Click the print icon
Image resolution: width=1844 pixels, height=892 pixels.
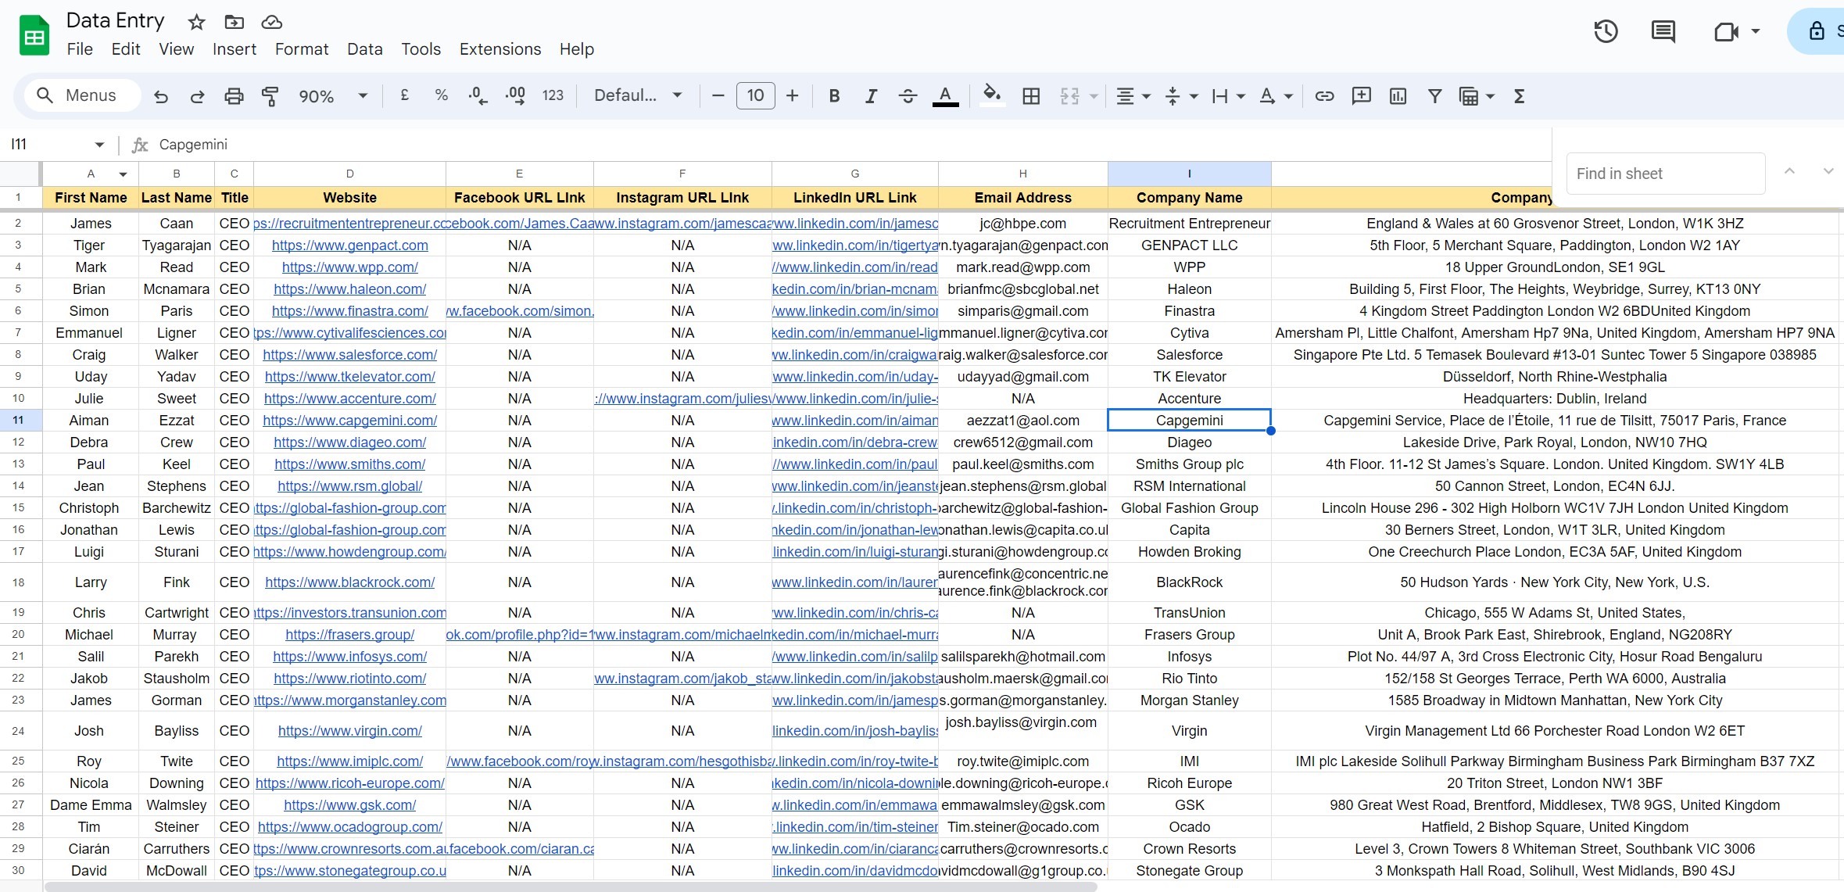[x=234, y=96]
